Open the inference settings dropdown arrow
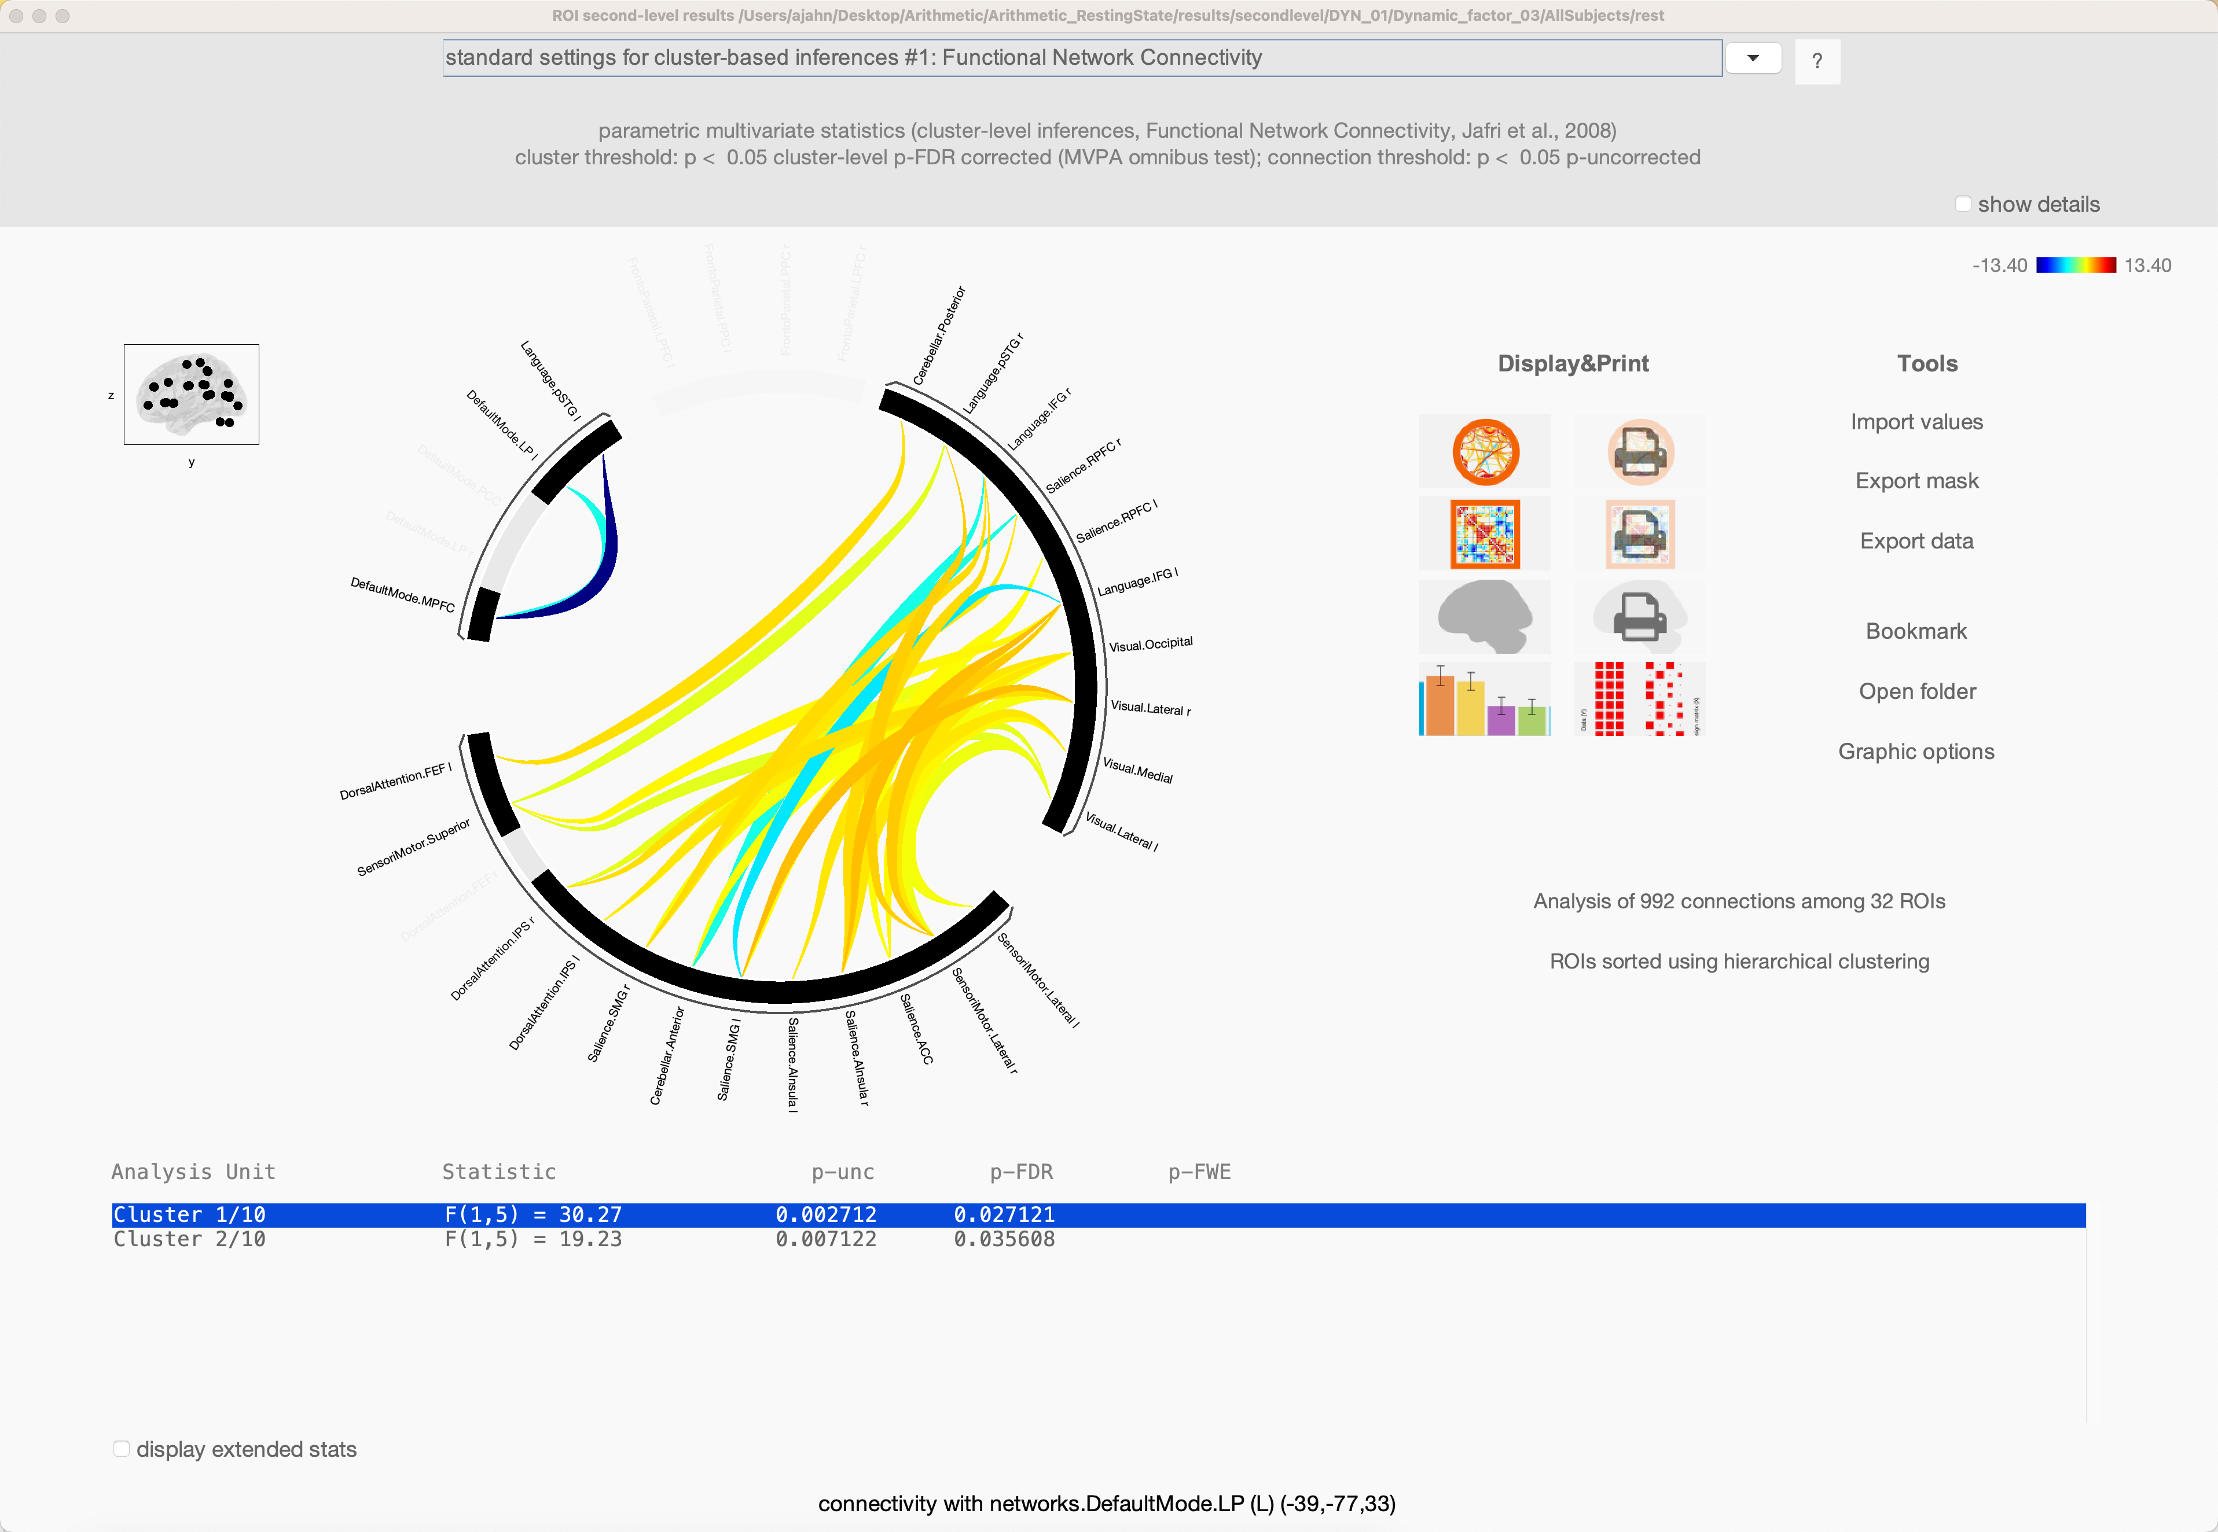 (x=1753, y=58)
